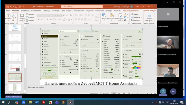Open Word from the taskbar
The height and width of the screenshot is (105, 186).
[x=37, y=102]
